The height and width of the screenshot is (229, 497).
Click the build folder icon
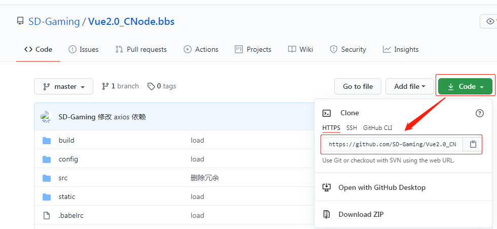47,140
